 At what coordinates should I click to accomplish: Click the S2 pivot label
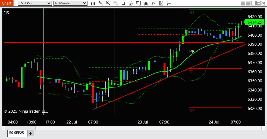(191, 110)
